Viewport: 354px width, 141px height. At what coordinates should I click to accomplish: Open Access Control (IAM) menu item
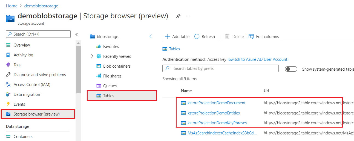(32, 85)
